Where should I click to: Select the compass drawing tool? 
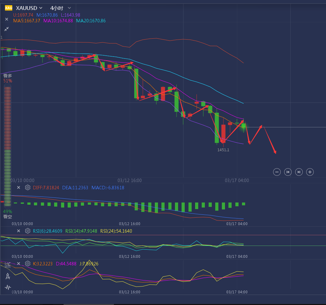pyautogui.click(x=8, y=276)
